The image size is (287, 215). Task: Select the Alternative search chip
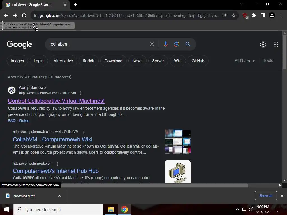pyautogui.click(x=63, y=61)
